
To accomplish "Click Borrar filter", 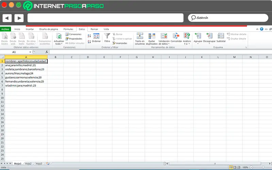I will (x=117, y=34).
